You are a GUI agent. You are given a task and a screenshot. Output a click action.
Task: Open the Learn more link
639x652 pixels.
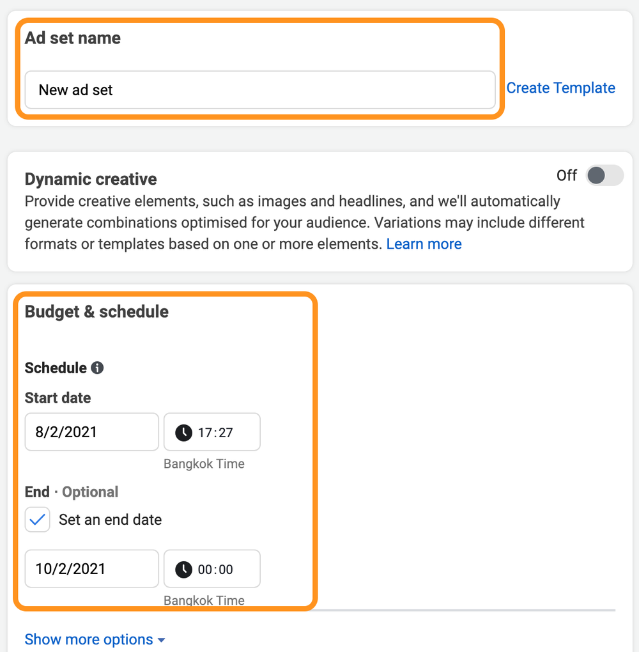[424, 244]
